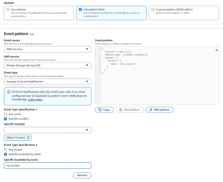Select the Use pattern form method
The image size is (223, 182).
pos(111,13)
